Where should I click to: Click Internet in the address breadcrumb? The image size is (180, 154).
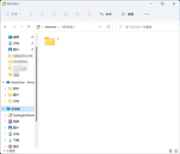click(x=50, y=27)
